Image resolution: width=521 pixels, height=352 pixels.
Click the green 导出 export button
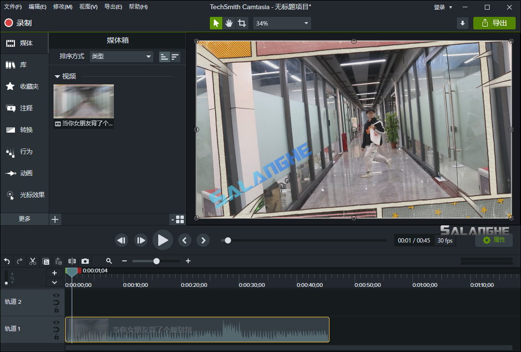[494, 23]
